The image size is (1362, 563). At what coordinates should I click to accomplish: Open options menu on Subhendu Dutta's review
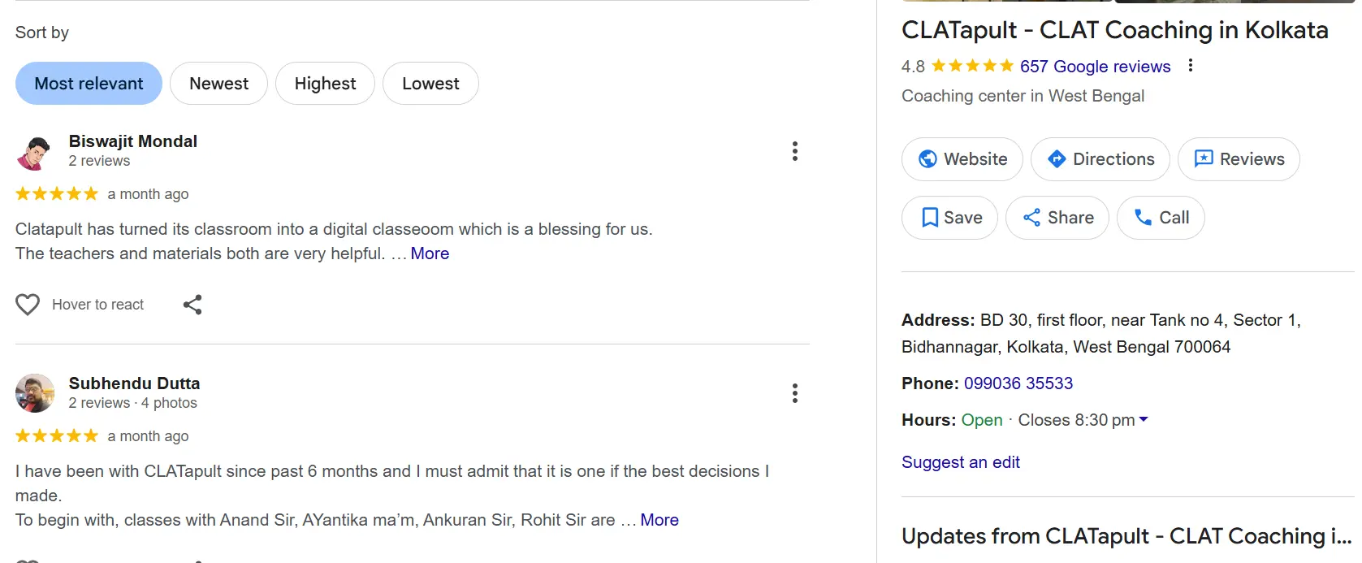click(x=794, y=392)
